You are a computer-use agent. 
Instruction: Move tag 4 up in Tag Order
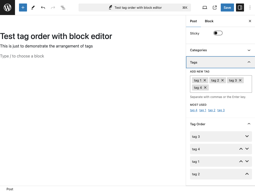click(x=241, y=149)
